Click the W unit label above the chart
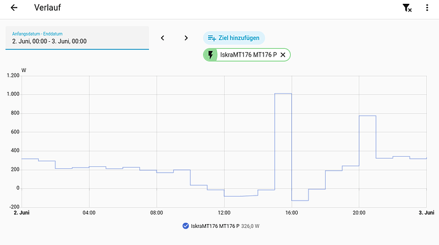Viewport: 439px width, 245px height. (x=24, y=70)
